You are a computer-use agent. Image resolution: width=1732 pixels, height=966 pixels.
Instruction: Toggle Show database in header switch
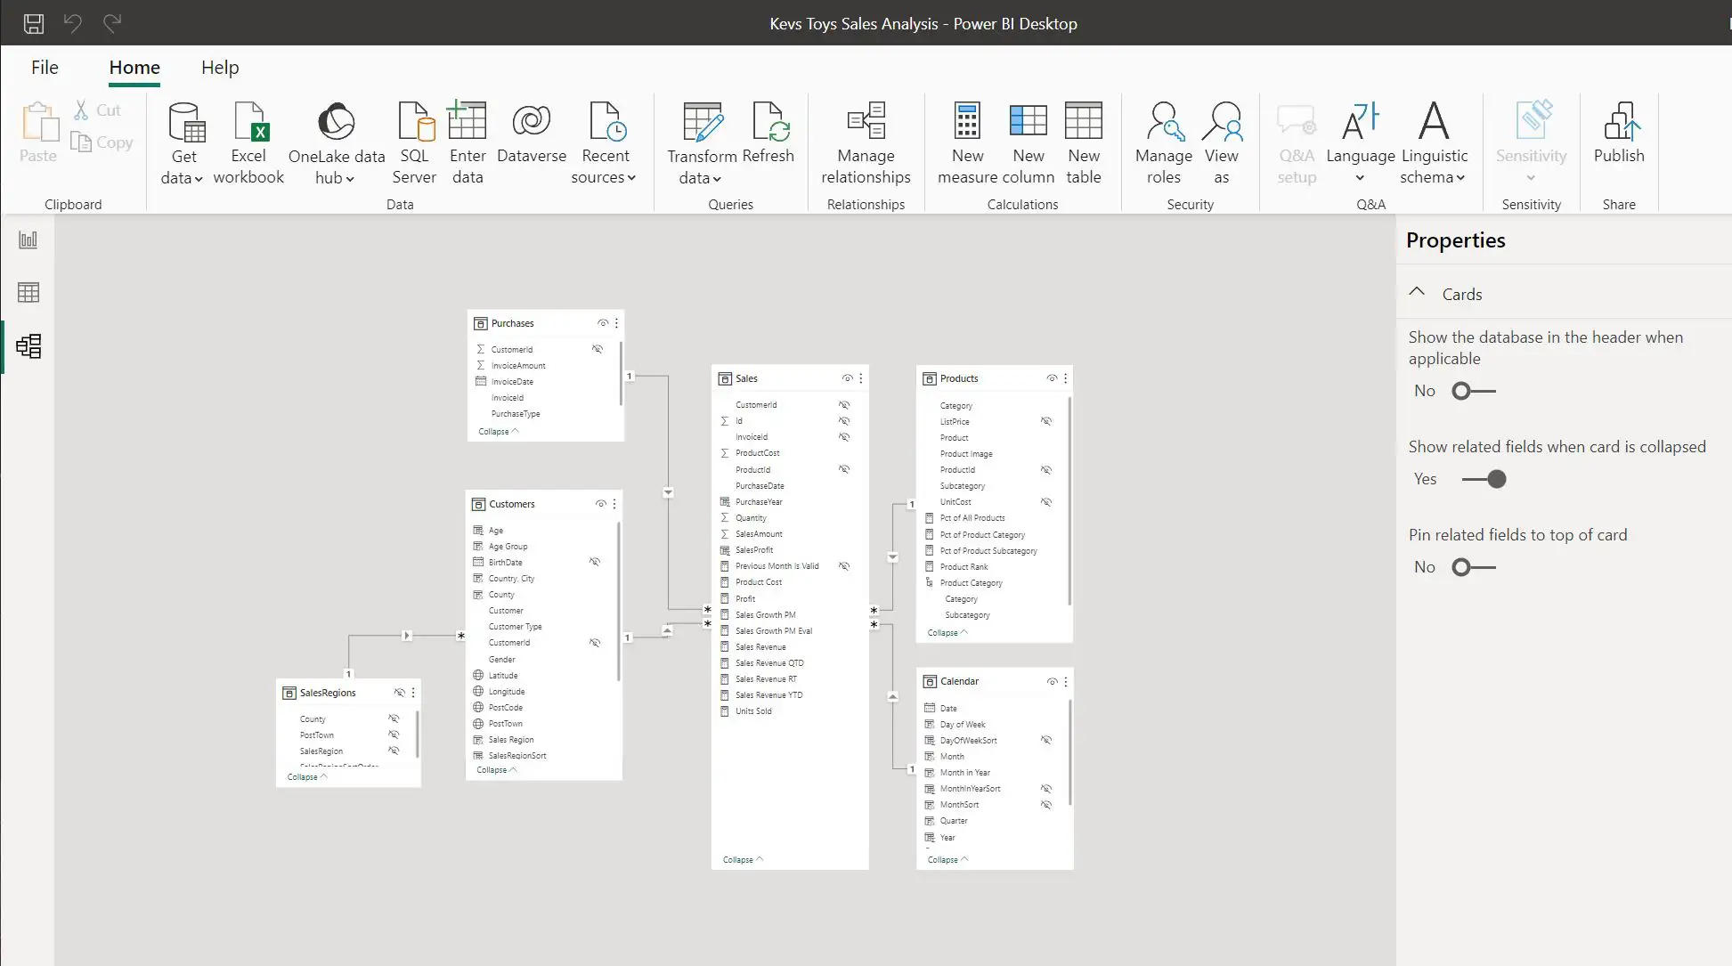coord(1473,391)
